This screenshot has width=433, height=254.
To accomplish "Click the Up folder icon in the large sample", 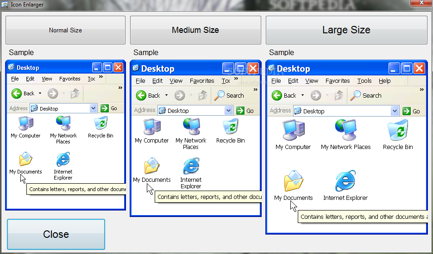I will [x=339, y=95].
